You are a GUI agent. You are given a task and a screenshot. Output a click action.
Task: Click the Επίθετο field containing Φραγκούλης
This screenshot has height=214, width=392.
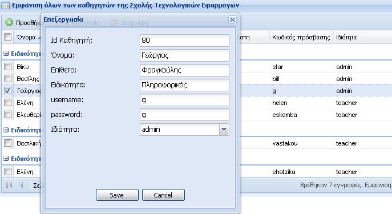point(184,70)
